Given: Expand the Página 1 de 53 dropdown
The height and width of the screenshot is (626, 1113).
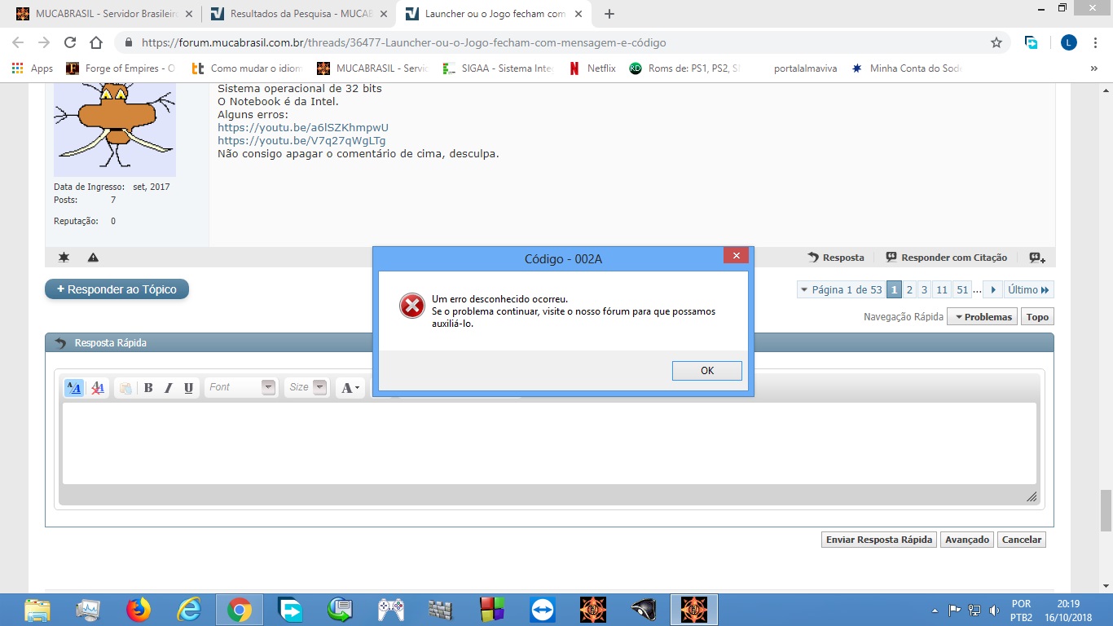Looking at the screenshot, I should [841, 289].
